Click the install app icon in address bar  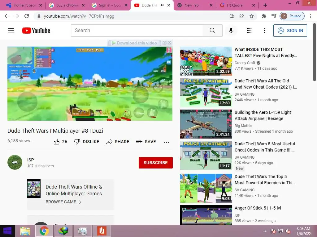coord(232,16)
